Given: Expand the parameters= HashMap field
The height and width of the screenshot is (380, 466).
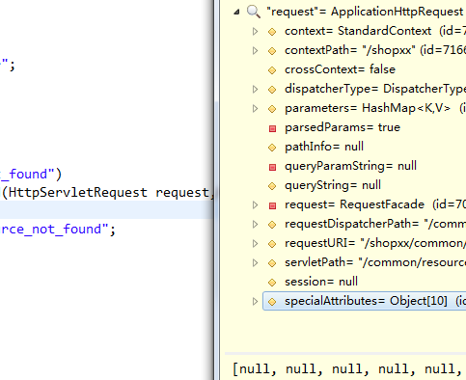Looking at the screenshot, I should 255,108.
